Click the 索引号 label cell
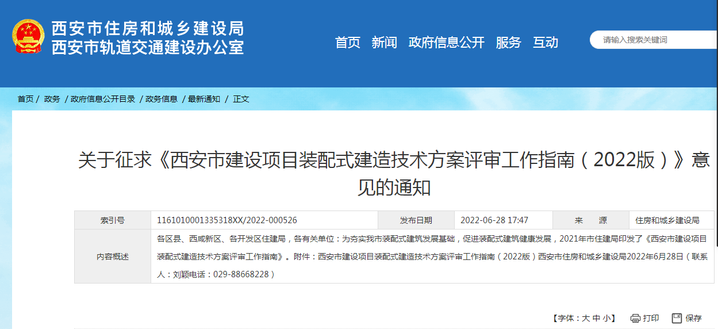 click(113, 220)
